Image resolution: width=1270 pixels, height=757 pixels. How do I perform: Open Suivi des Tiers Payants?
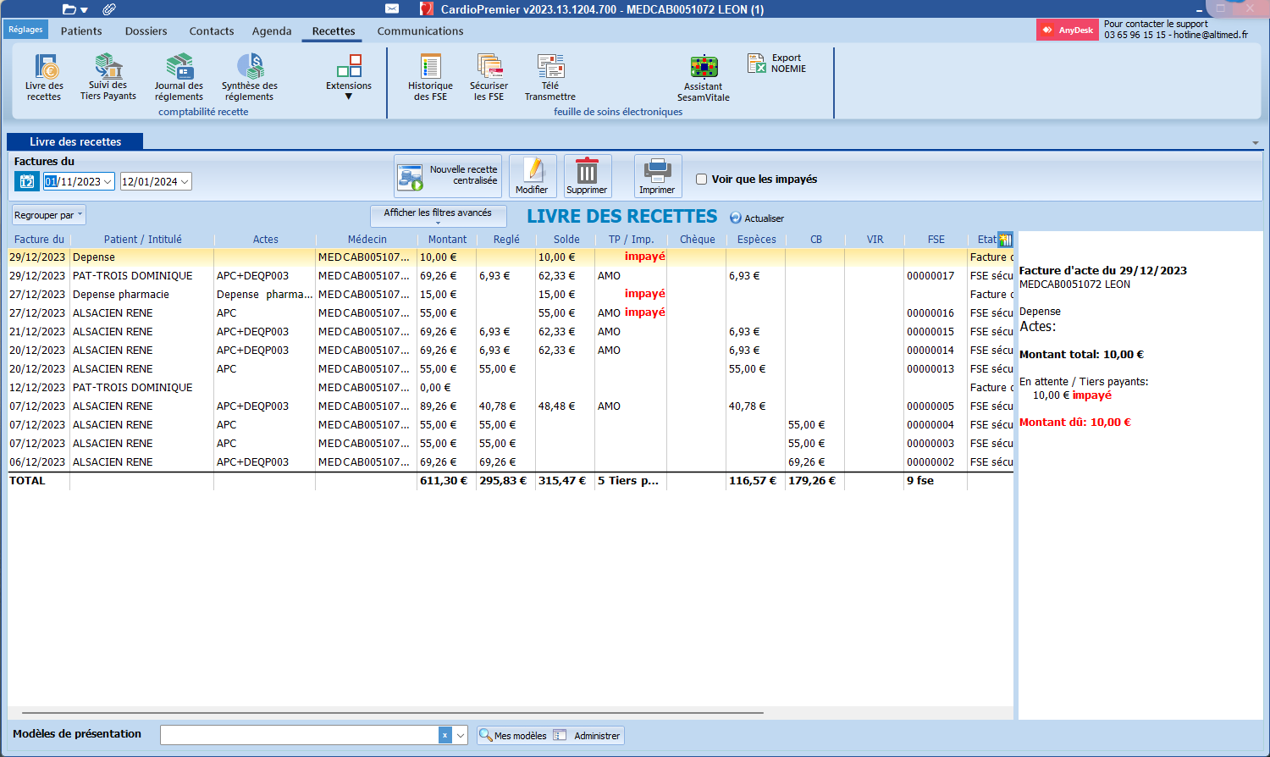click(108, 77)
